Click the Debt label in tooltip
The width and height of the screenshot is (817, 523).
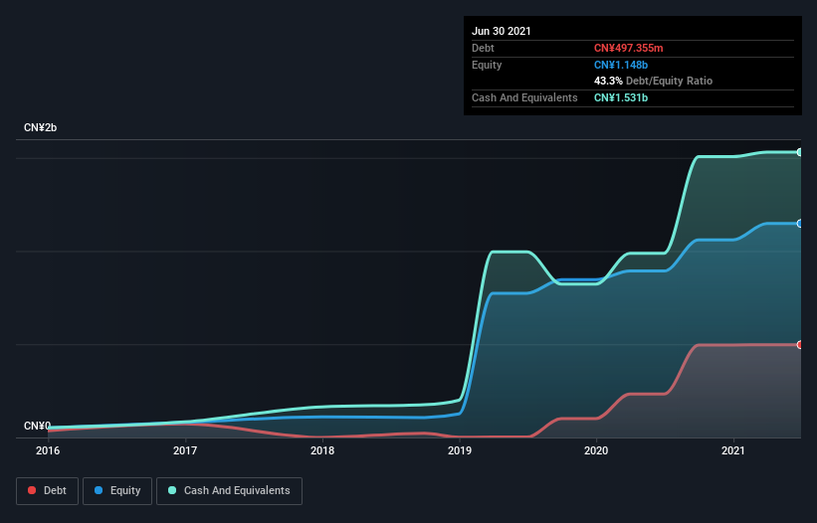click(x=483, y=48)
